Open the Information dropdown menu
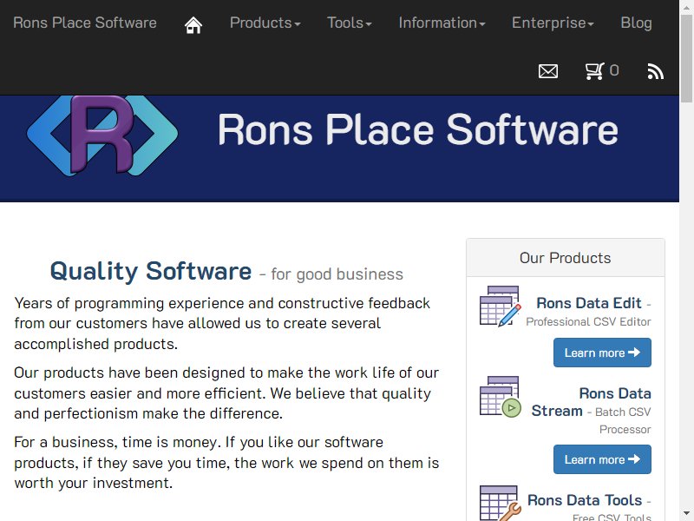Image resolution: width=694 pixels, height=521 pixels. click(442, 23)
